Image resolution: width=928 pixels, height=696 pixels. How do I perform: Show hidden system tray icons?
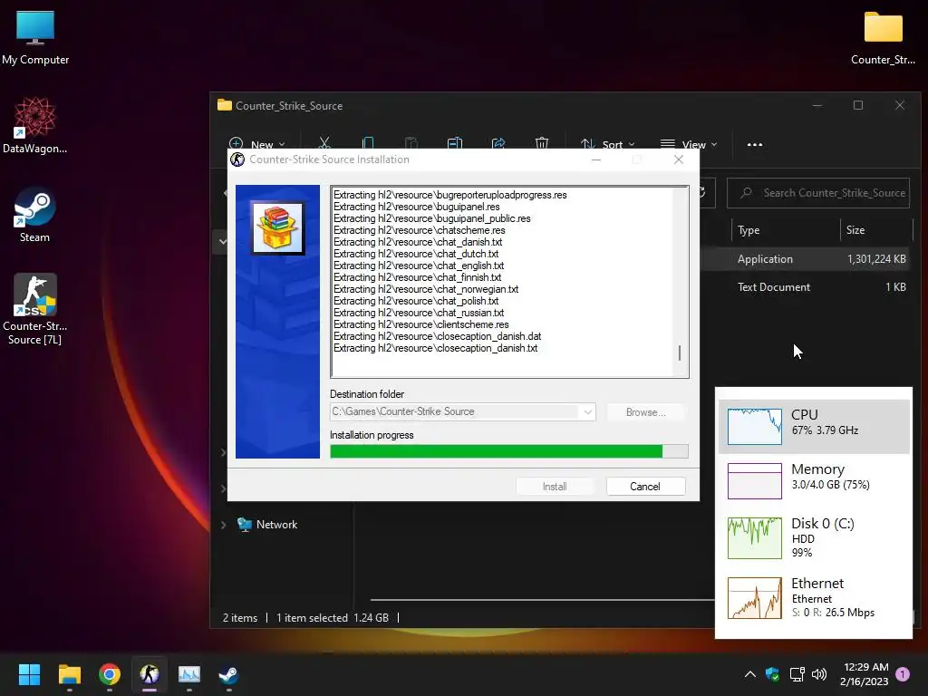749,674
